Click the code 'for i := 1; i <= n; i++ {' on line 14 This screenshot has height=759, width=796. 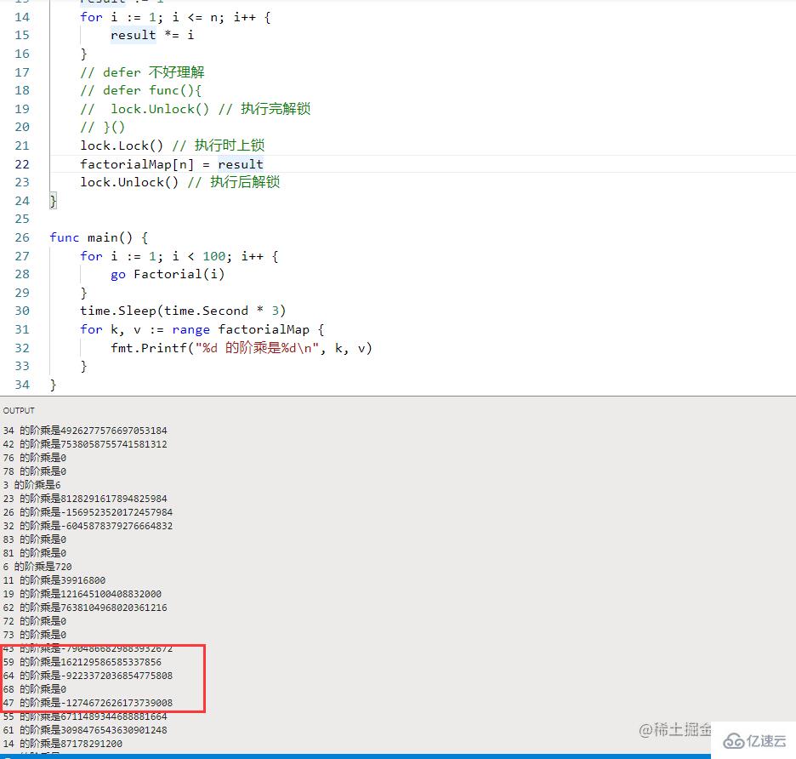[175, 17]
